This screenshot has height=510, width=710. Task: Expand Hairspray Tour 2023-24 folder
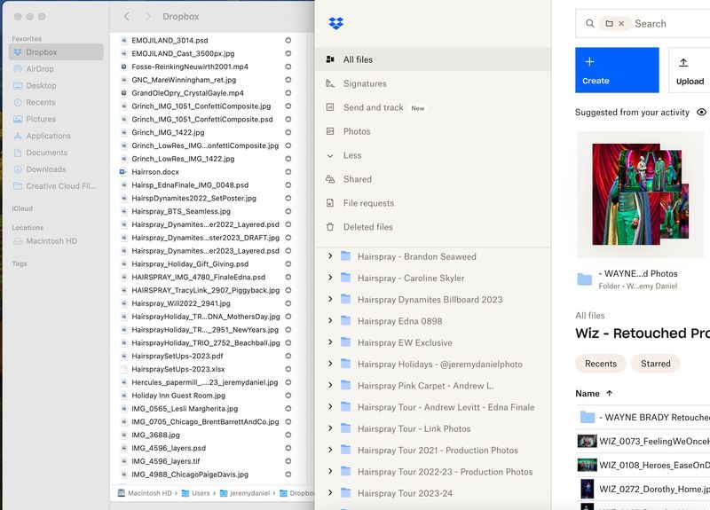330,493
